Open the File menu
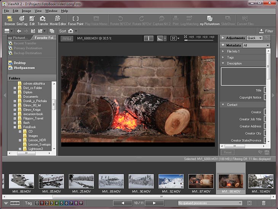The image size is (278, 209). (6, 11)
